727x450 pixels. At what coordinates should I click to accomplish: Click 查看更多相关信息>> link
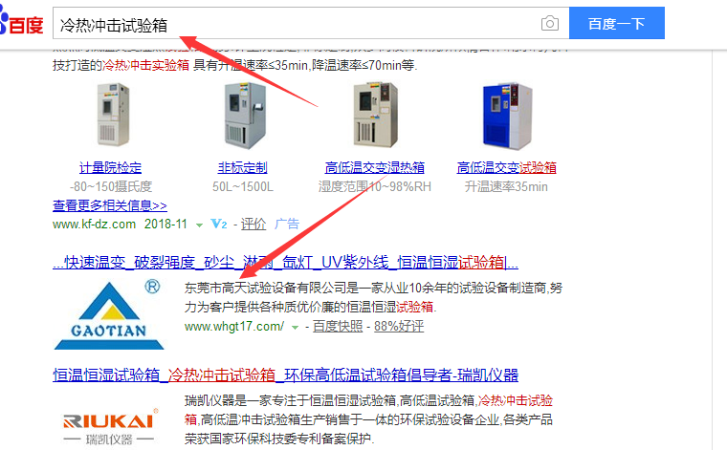tap(110, 205)
